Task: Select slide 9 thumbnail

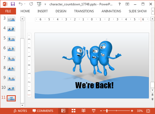Action: pyautogui.click(x=11, y=78)
